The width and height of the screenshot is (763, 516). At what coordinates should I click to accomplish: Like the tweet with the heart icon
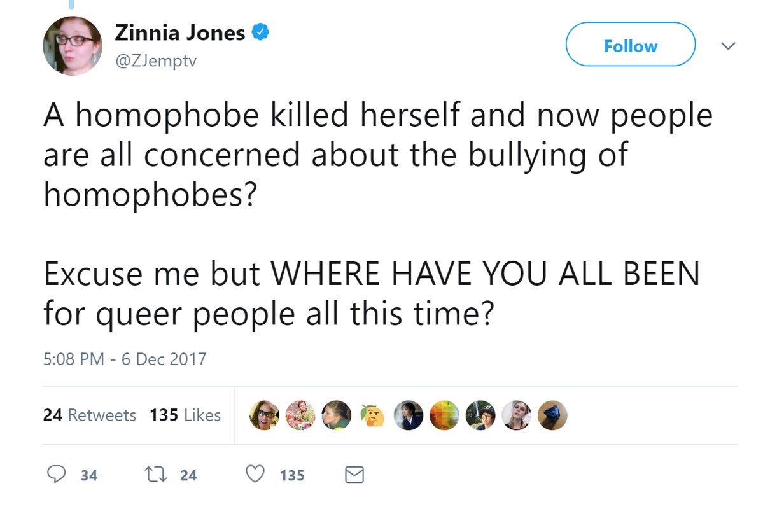click(x=255, y=475)
